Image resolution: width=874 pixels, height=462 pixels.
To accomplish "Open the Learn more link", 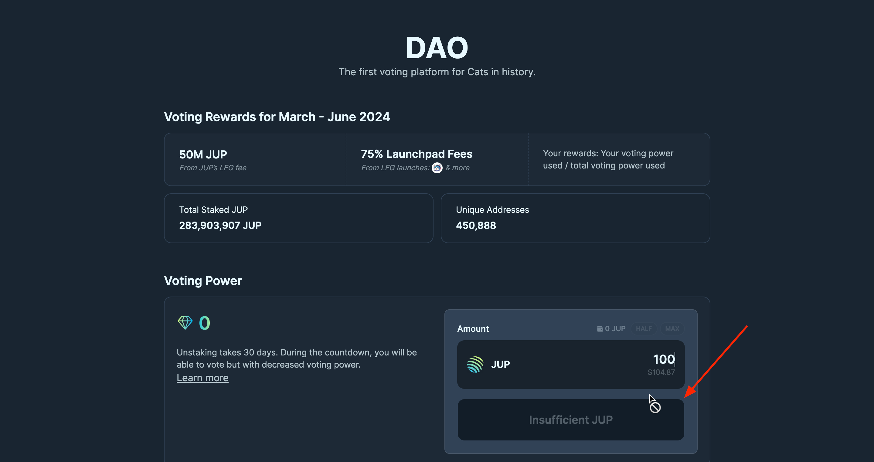I will 202,378.
